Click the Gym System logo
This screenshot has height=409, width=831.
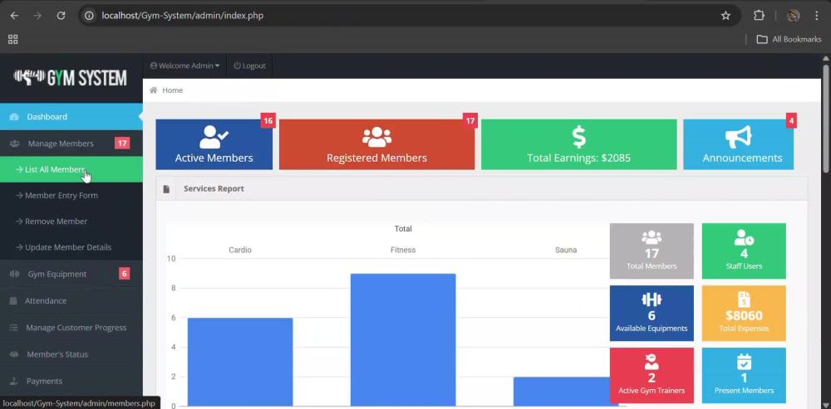pos(70,78)
